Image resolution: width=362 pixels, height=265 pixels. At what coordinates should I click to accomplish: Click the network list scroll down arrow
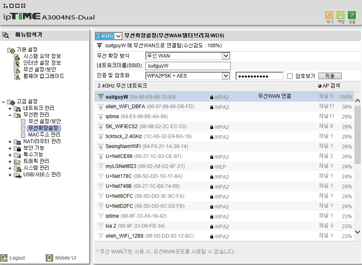(x=357, y=232)
